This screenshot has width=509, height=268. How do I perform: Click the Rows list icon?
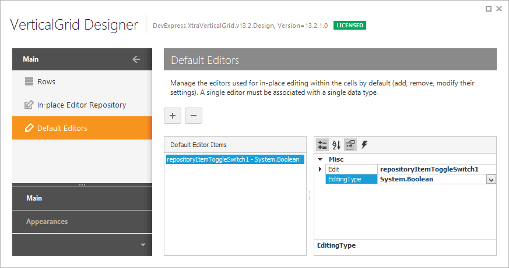pyautogui.click(x=29, y=81)
